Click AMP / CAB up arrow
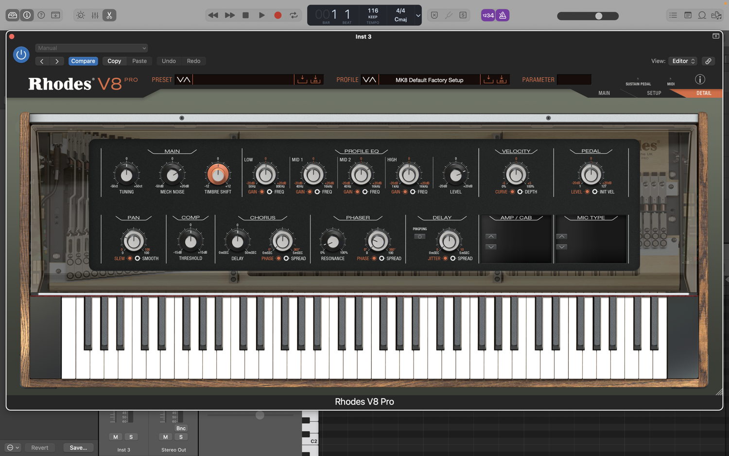 (491, 237)
